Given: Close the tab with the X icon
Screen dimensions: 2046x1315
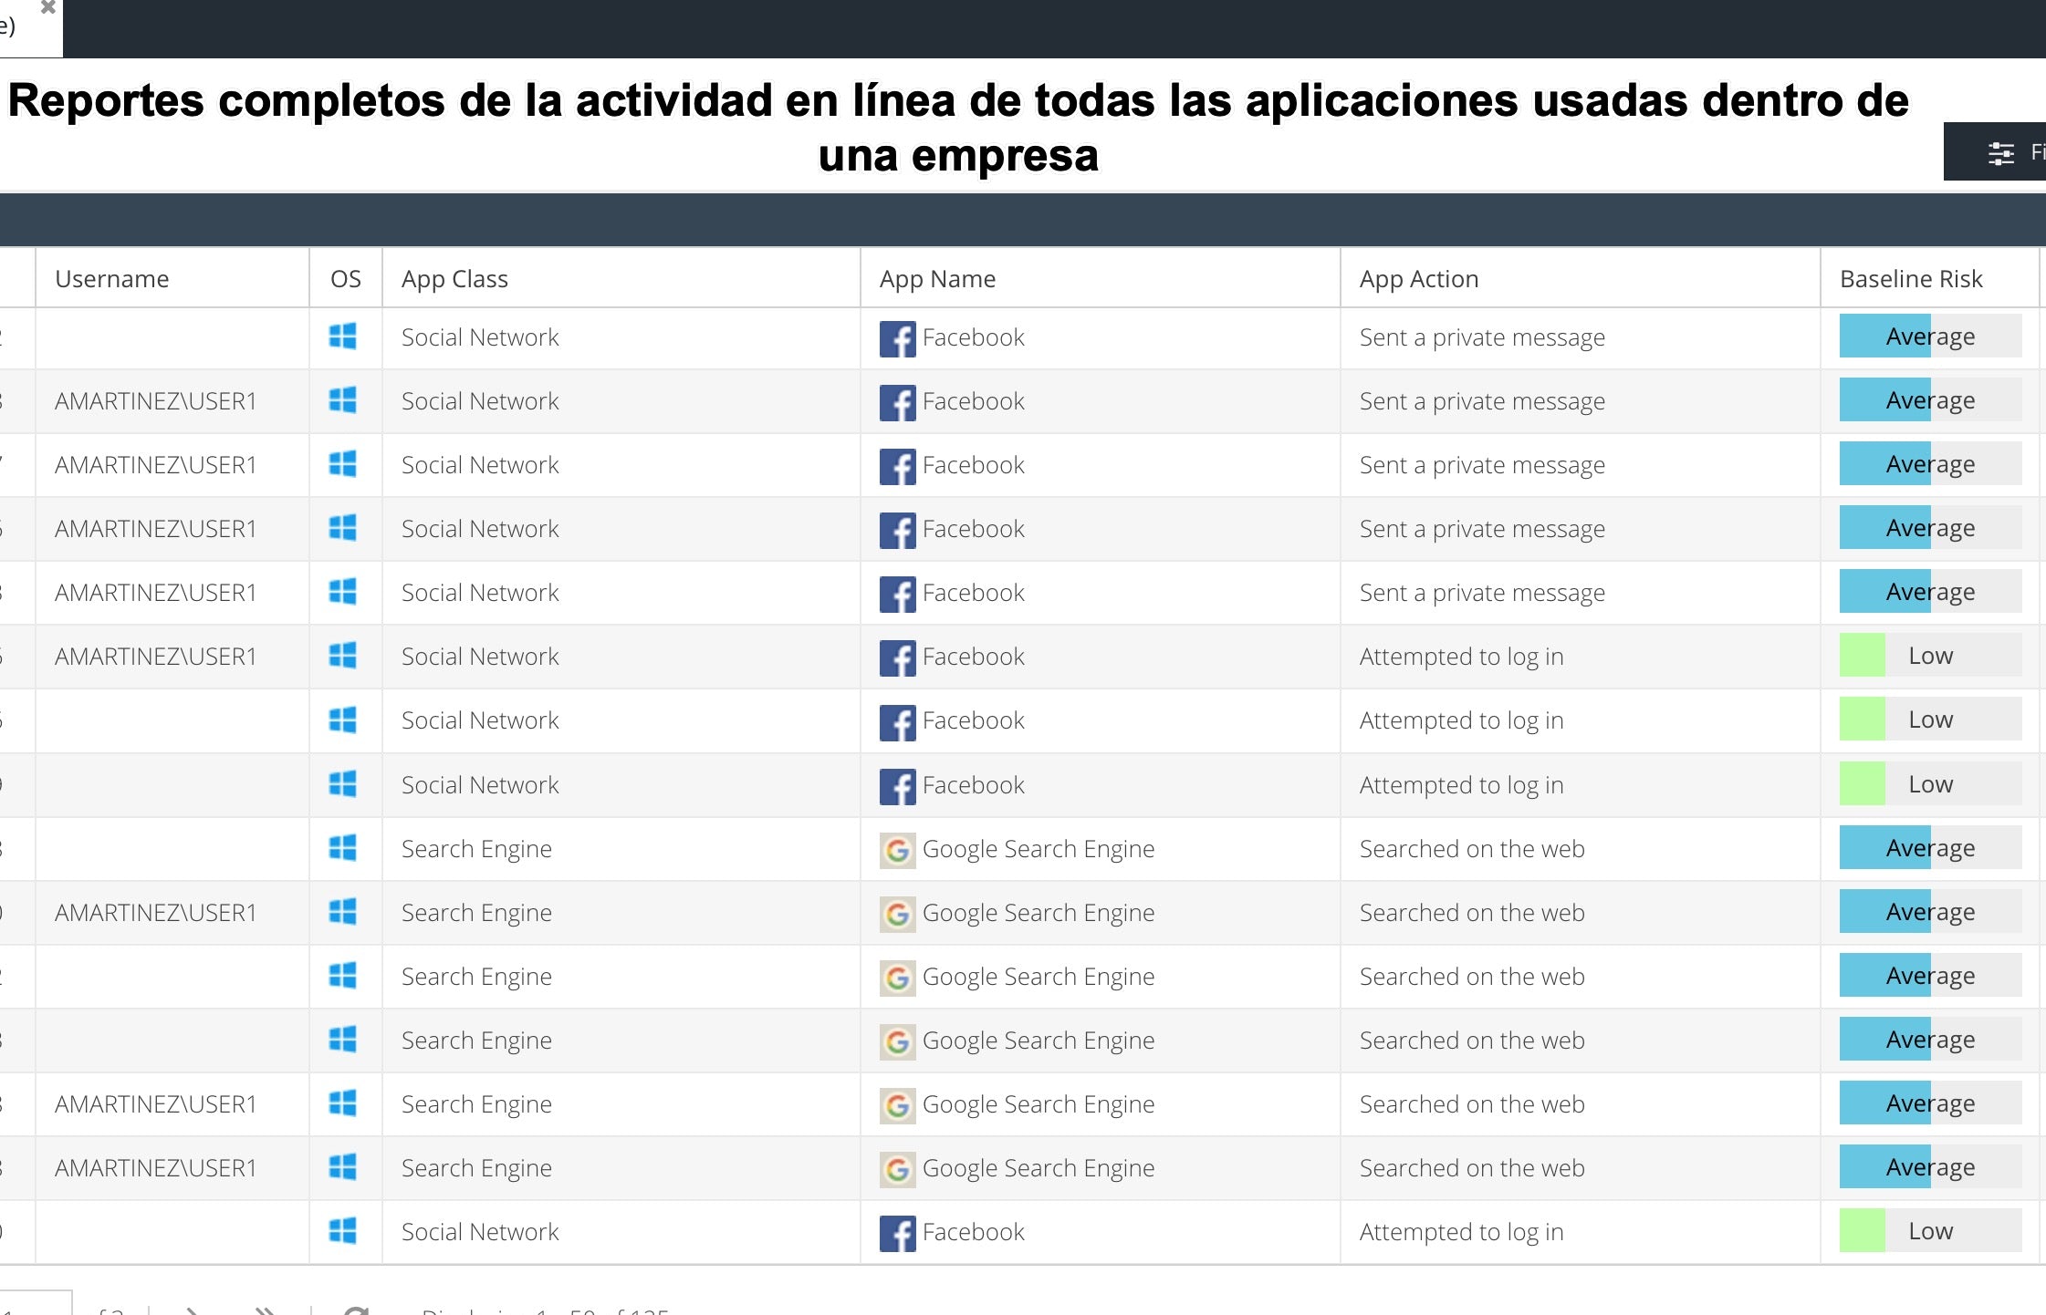Looking at the screenshot, I should pyautogui.click(x=48, y=7).
